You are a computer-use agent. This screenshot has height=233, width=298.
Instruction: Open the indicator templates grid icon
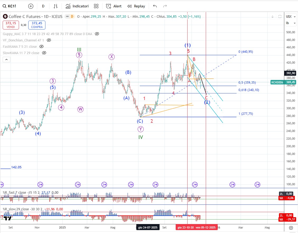point(96,6)
